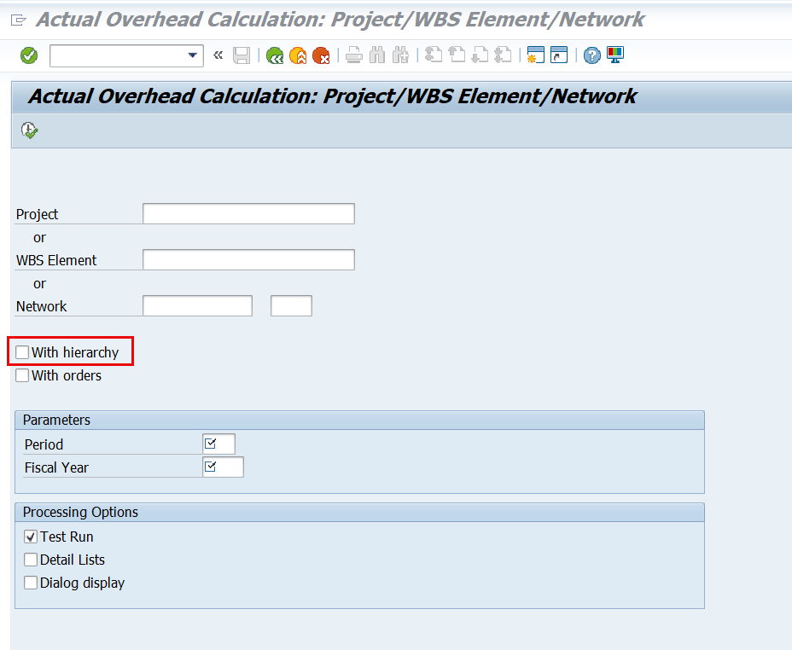
Task: Click the Previous Page icon
Action: click(457, 55)
